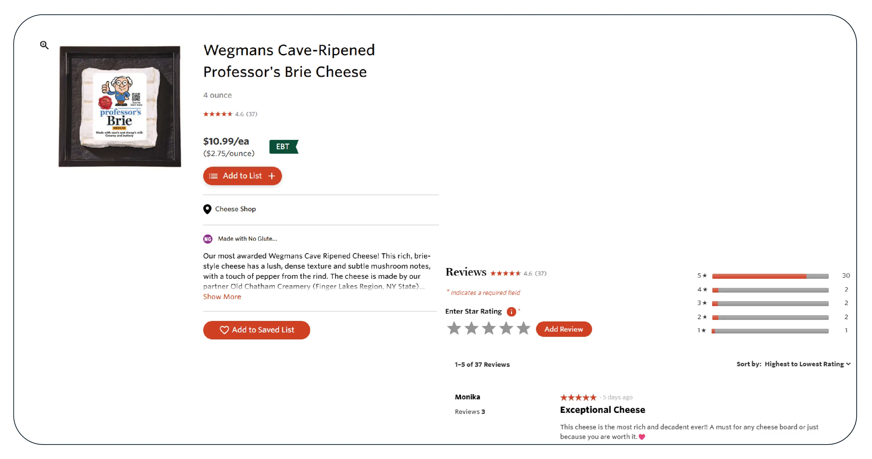The height and width of the screenshot is (459, 872).
Task: Select third star in Enter Star Rating
Action: 489,328
